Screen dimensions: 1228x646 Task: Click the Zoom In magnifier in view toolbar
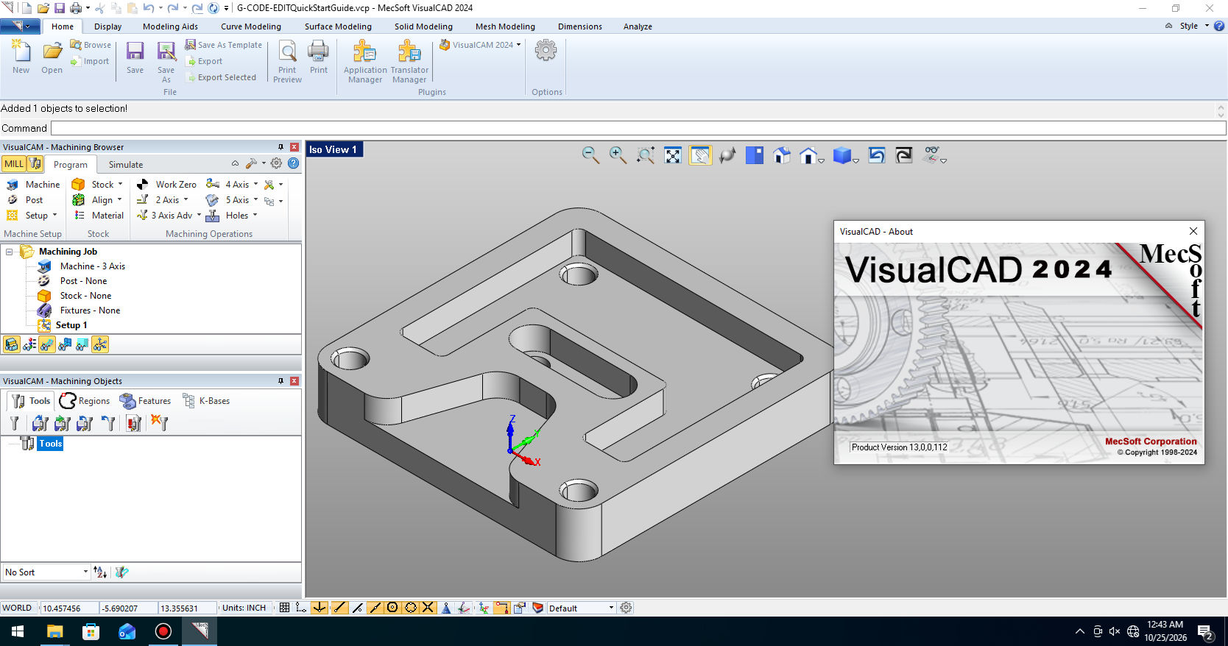point(618,155)
